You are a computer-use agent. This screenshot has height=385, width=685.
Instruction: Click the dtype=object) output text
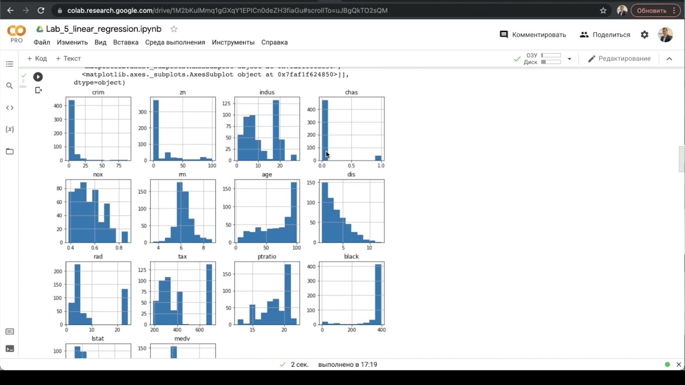100,82
